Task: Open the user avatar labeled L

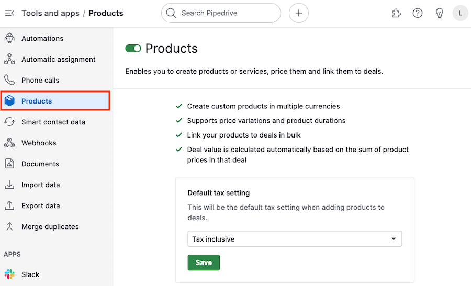Action: coord(460,13)
